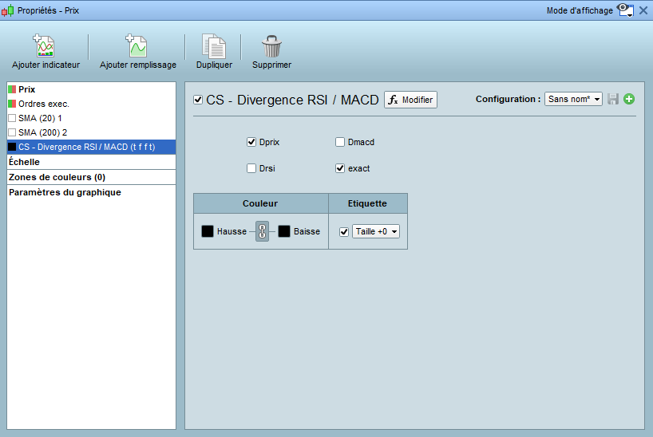The width and height of the screenshot is (653, 437).
Task: Click the black swatch of CS - Divergence list row
Action: pos(12,147)
